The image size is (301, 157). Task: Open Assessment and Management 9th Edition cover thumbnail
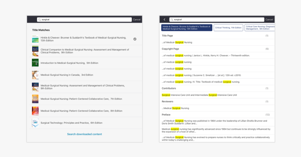coord(35,87)
